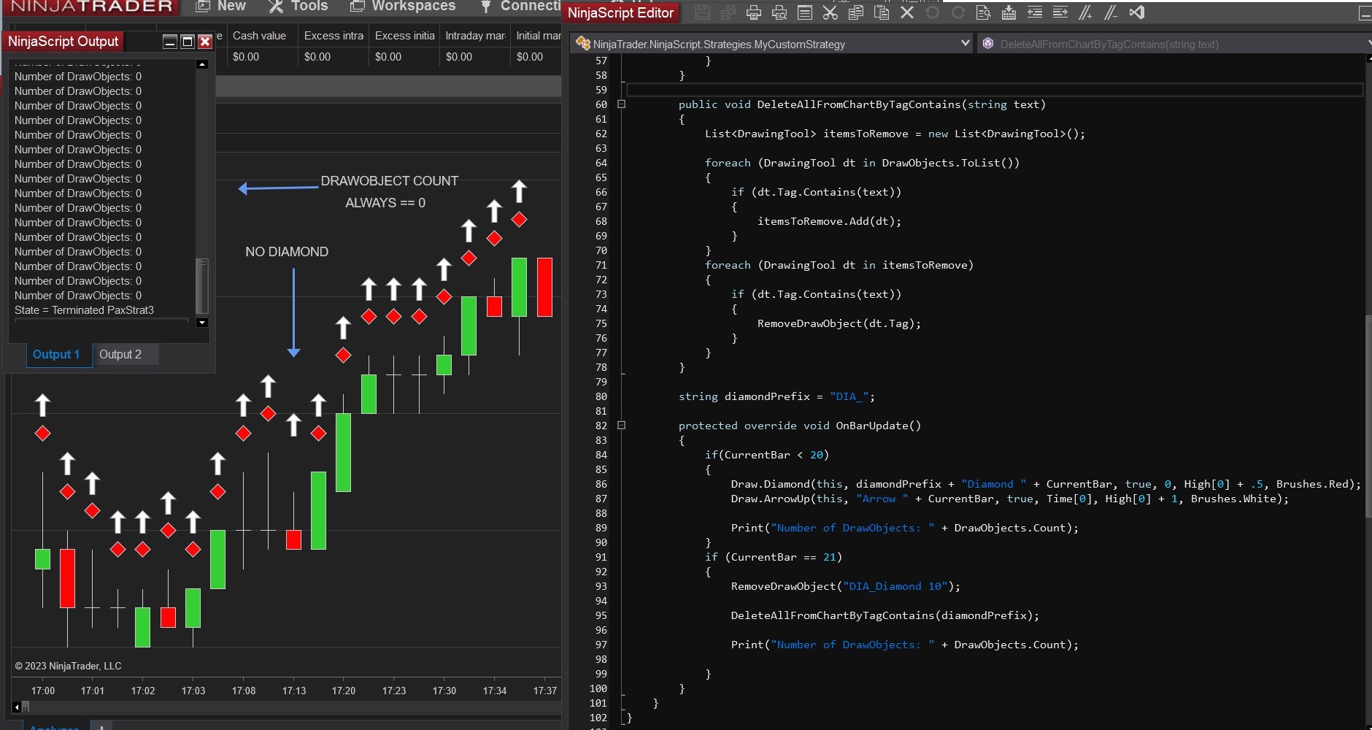Maximize the NinjaScript Output window
This screenshot has height=730, width=1372.
[187, 42]
